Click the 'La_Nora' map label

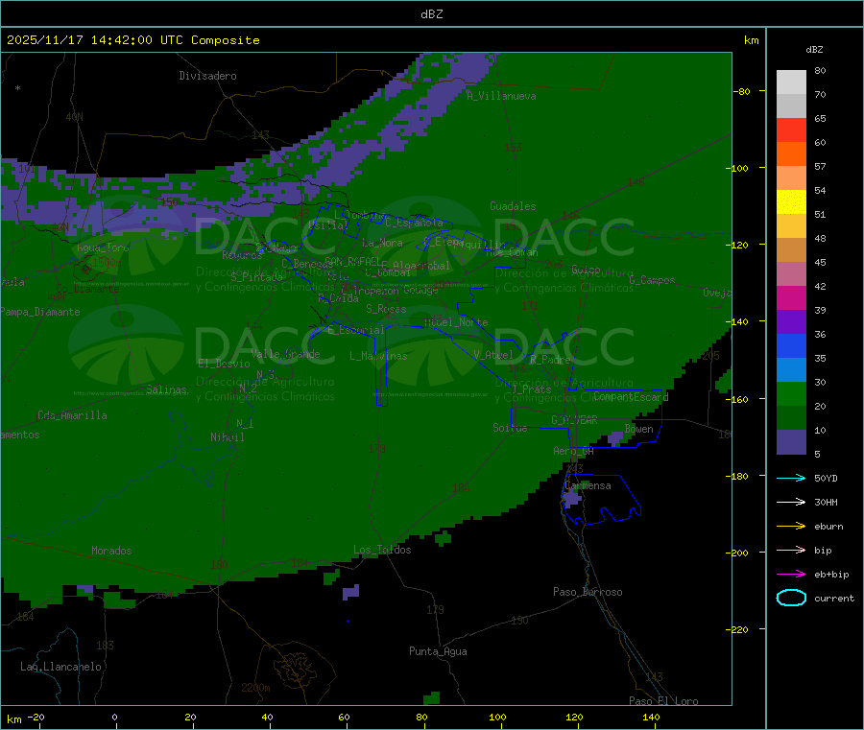click(x=382, y=243)
